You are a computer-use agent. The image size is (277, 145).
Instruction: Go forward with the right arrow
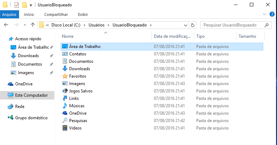17,25
